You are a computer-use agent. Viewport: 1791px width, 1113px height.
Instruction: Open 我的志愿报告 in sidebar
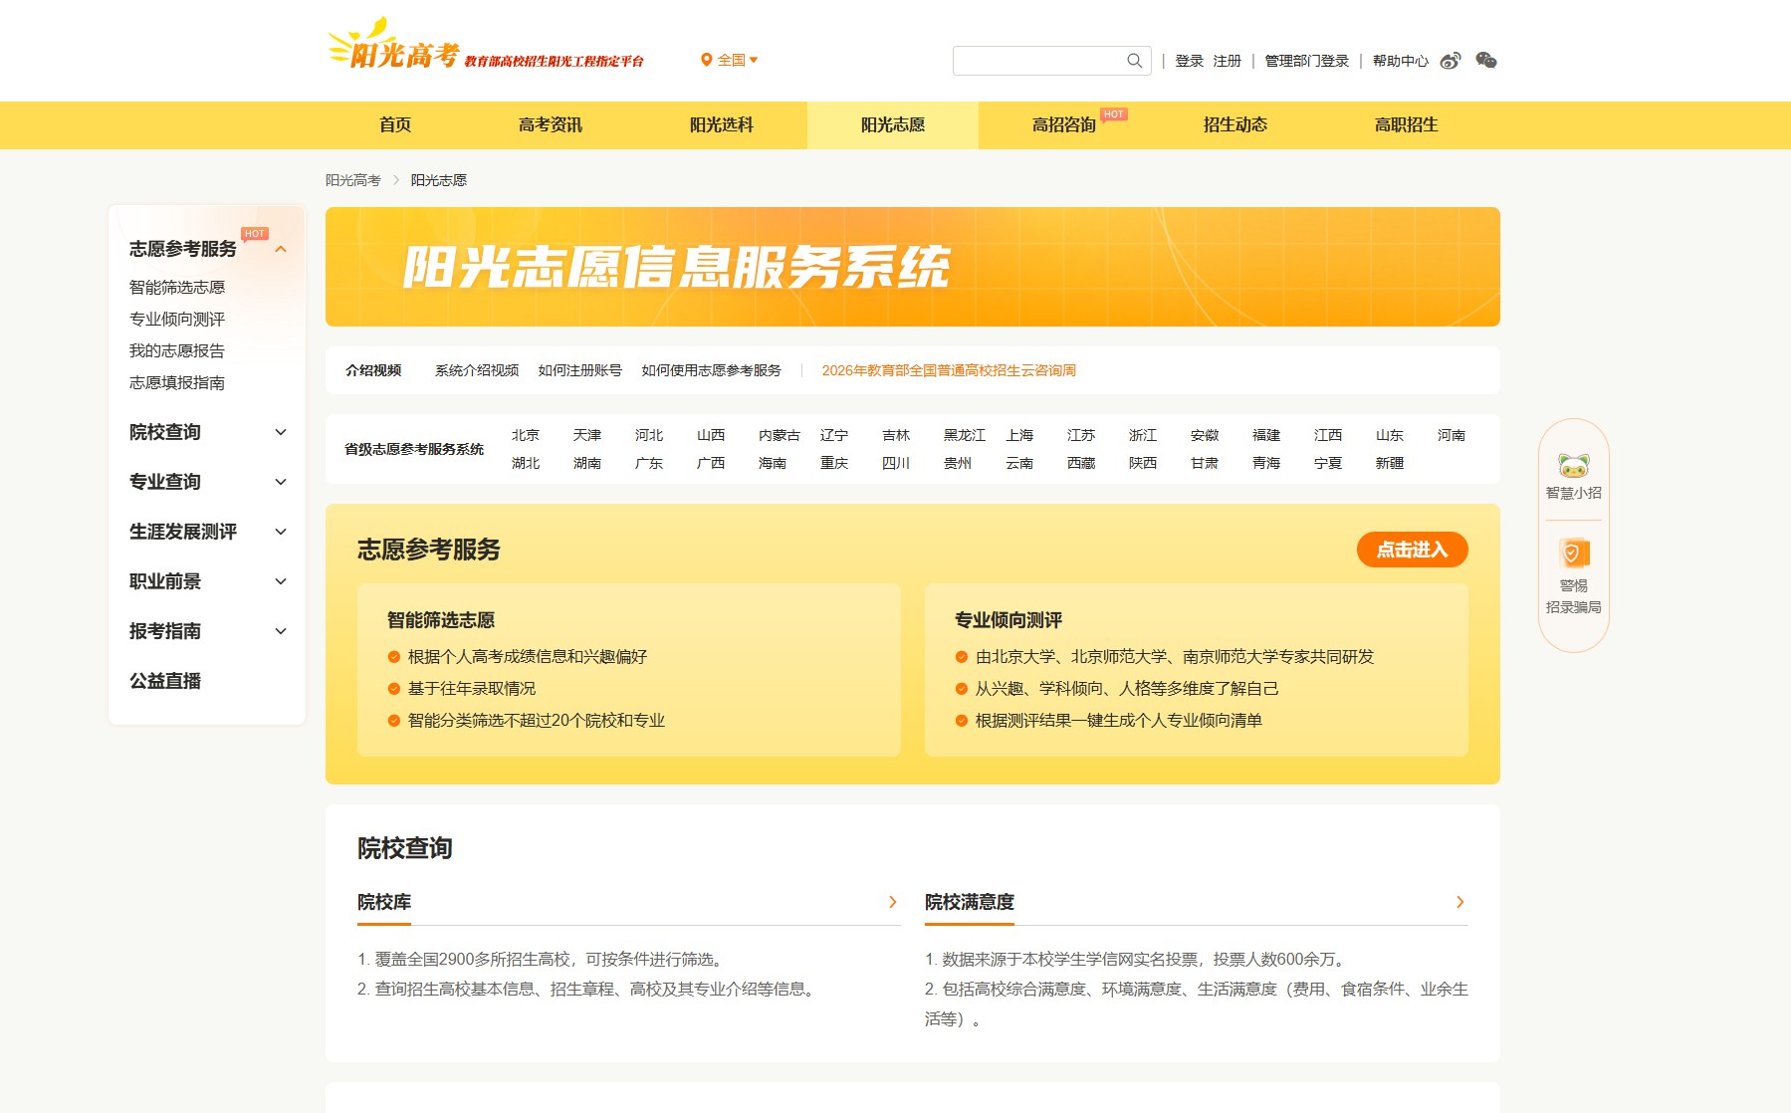pyautogui.click(x=177, y=350)
